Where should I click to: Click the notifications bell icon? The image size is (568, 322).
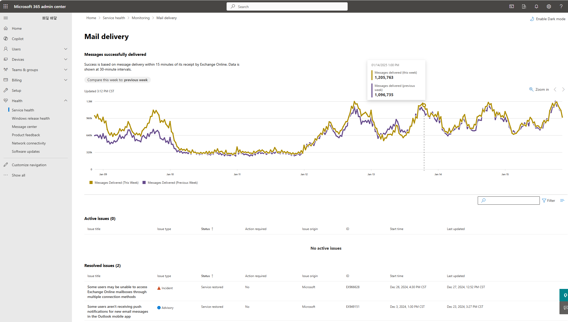pos(536,6)
